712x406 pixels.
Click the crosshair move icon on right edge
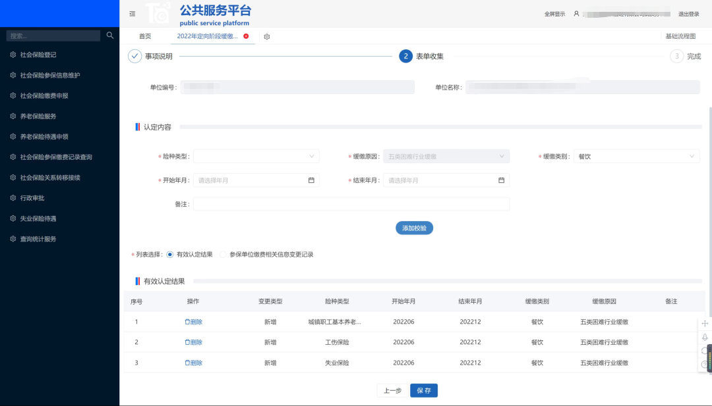(704, 323)
